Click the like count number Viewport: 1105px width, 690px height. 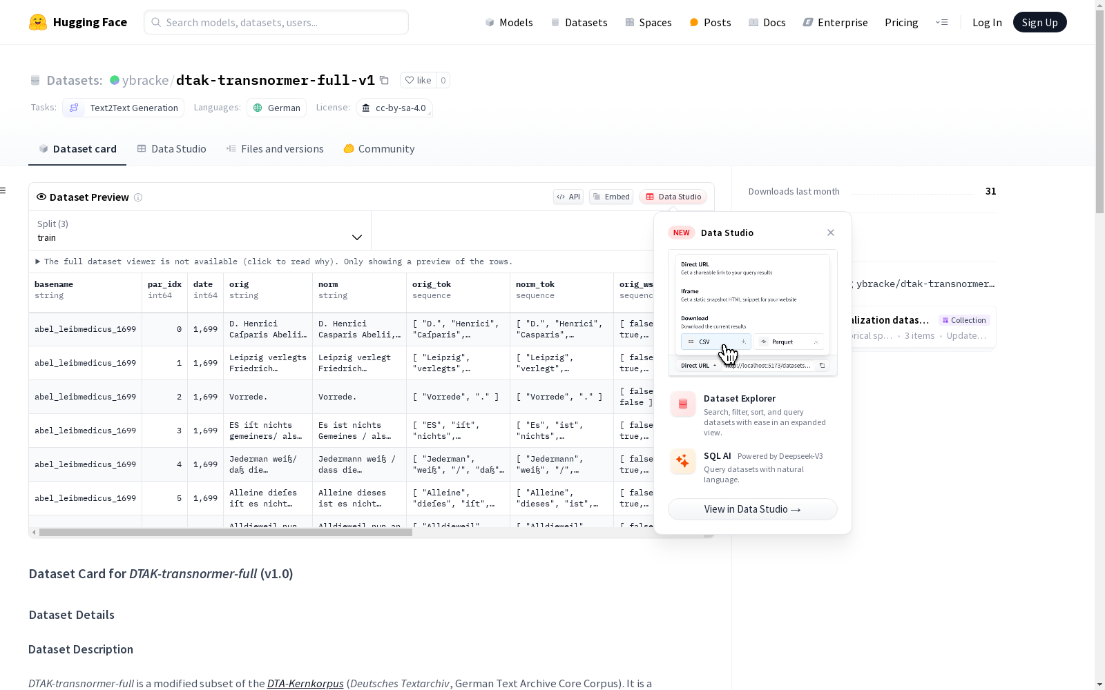pos(443,80)
